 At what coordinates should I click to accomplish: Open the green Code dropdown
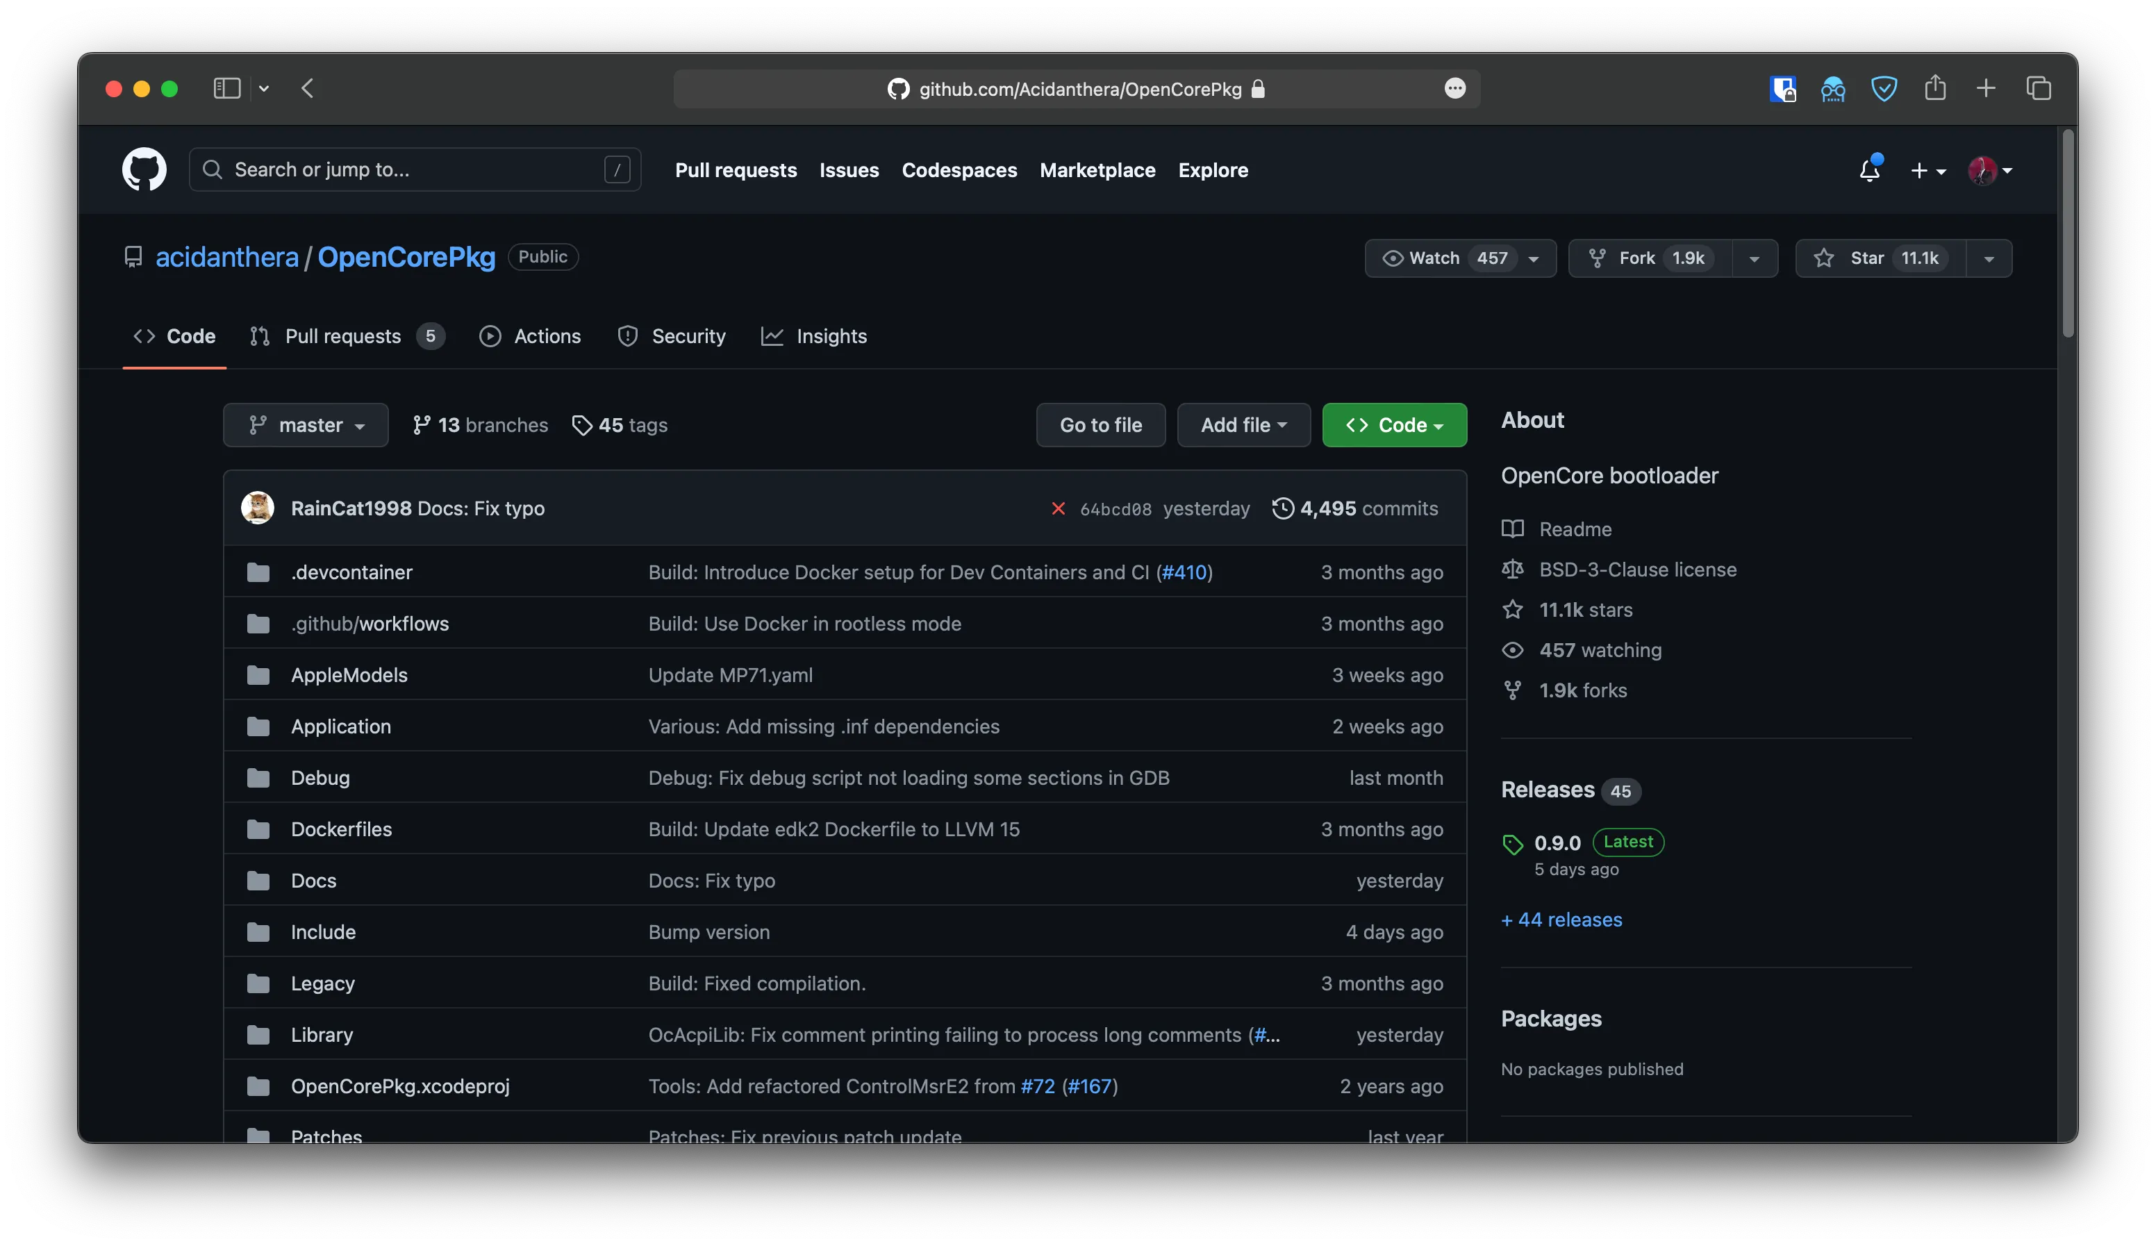(1394, 425)
